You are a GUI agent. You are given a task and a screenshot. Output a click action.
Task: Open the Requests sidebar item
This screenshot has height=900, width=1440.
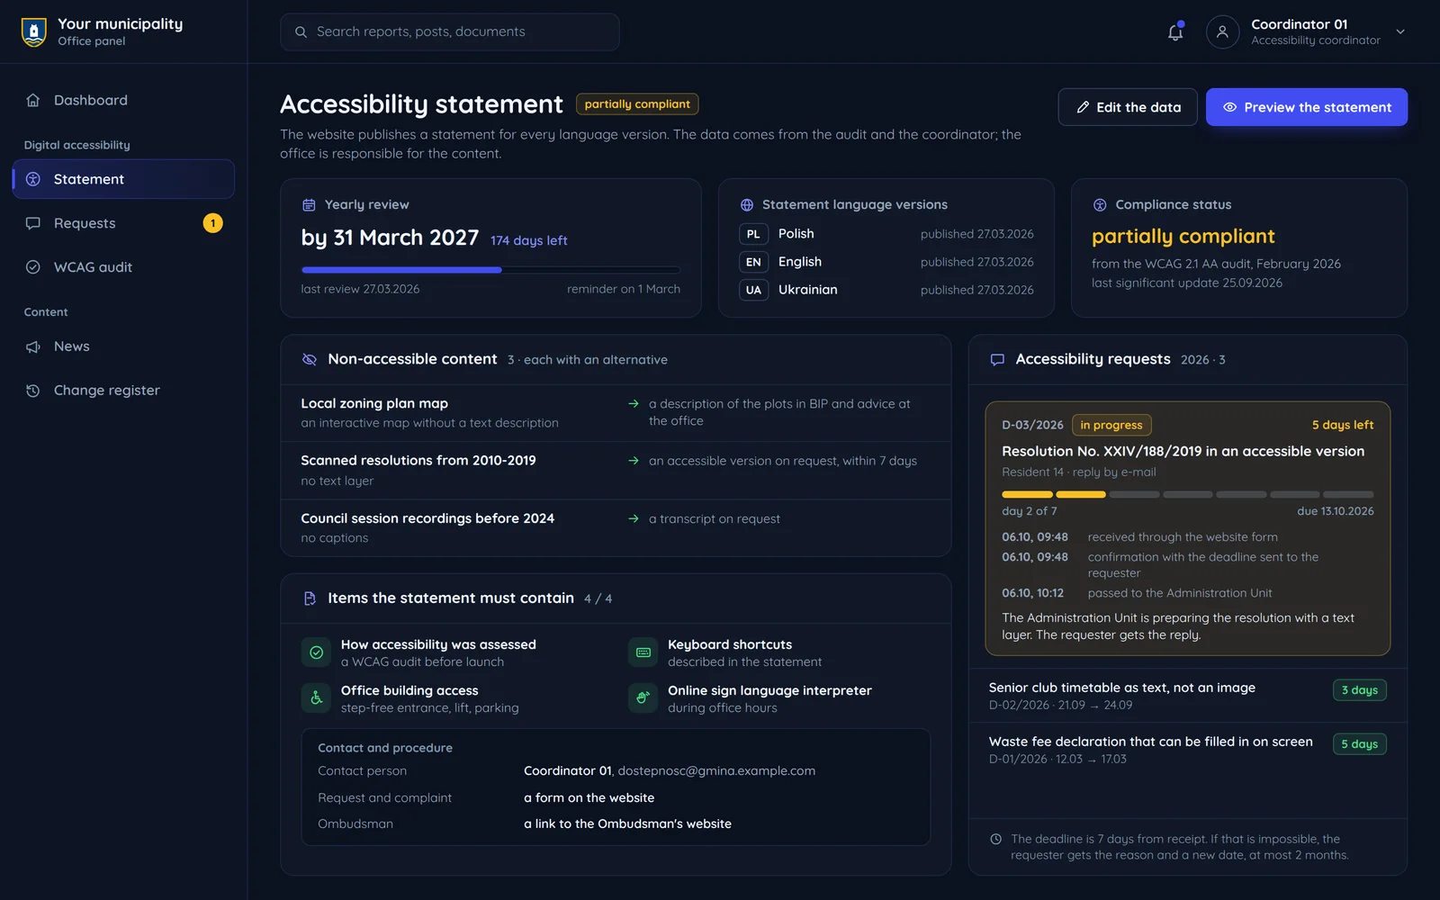123,223
